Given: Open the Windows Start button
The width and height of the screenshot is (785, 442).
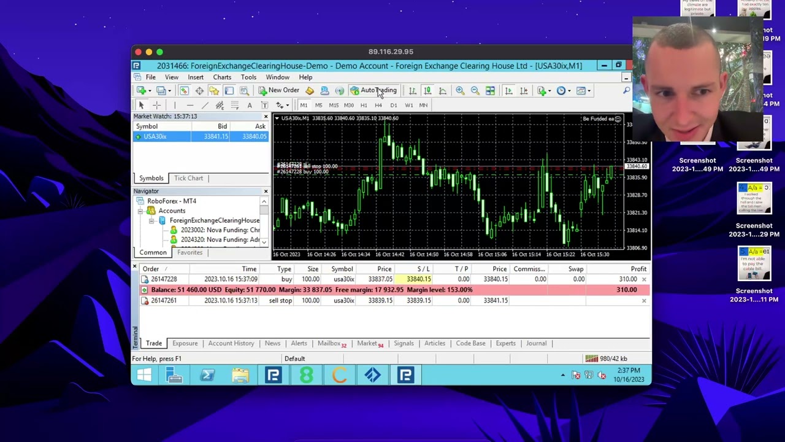Looking at the screenshot, I should 144,375.
